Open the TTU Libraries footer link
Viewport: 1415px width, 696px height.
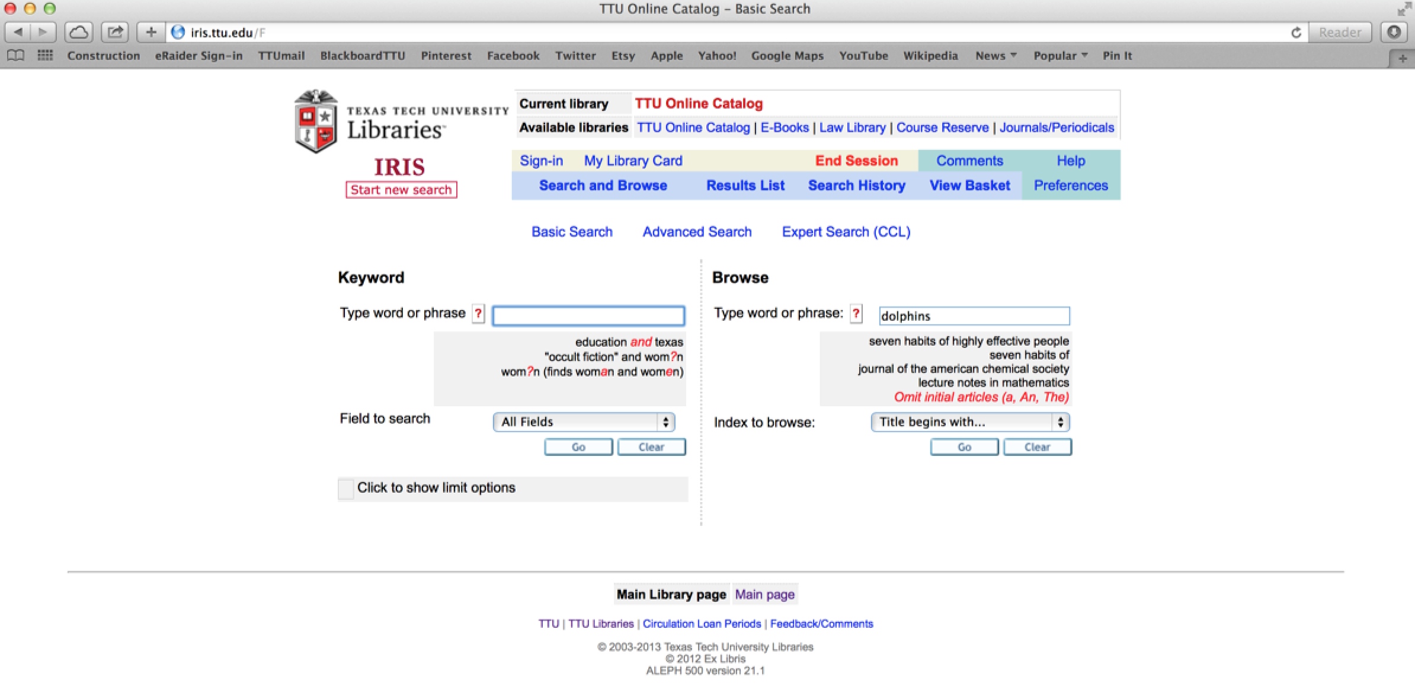click(601, 624)
